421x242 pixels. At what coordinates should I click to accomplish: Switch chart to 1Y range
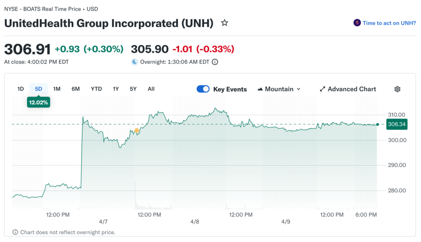tap(116, 89)
